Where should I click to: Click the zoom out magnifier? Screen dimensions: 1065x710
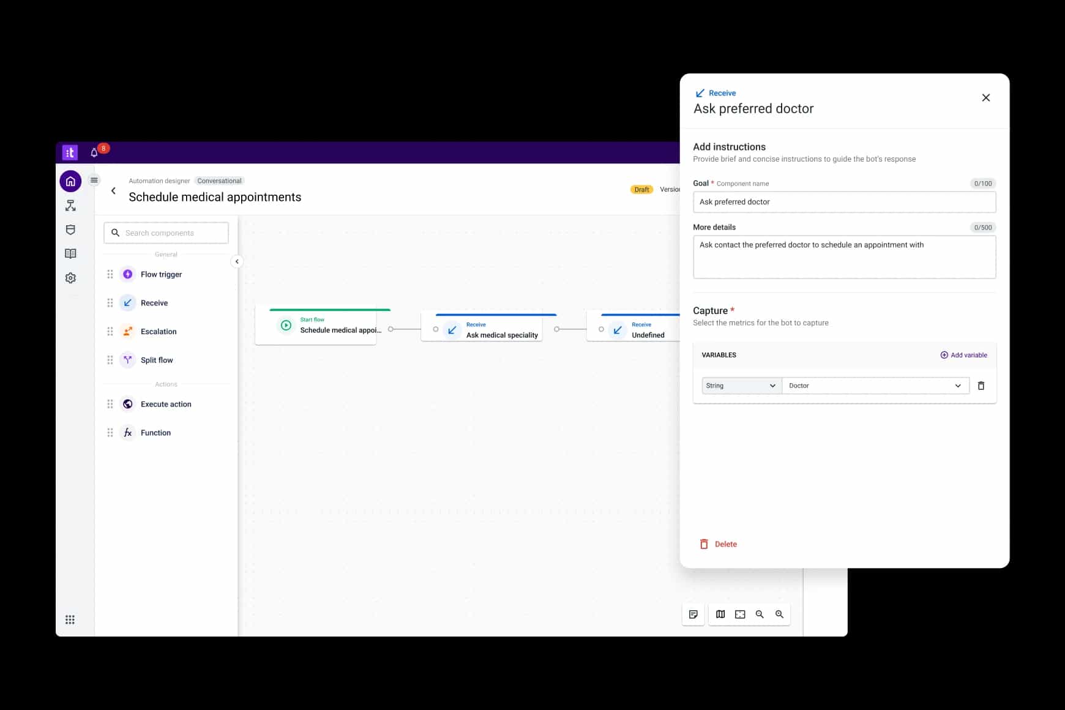click(760, 614)
